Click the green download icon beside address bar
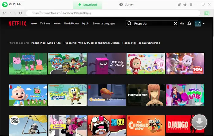 207,13
